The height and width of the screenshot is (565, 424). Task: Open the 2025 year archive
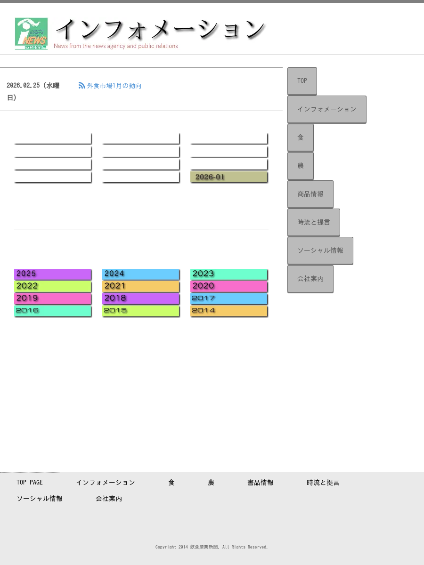52,274
